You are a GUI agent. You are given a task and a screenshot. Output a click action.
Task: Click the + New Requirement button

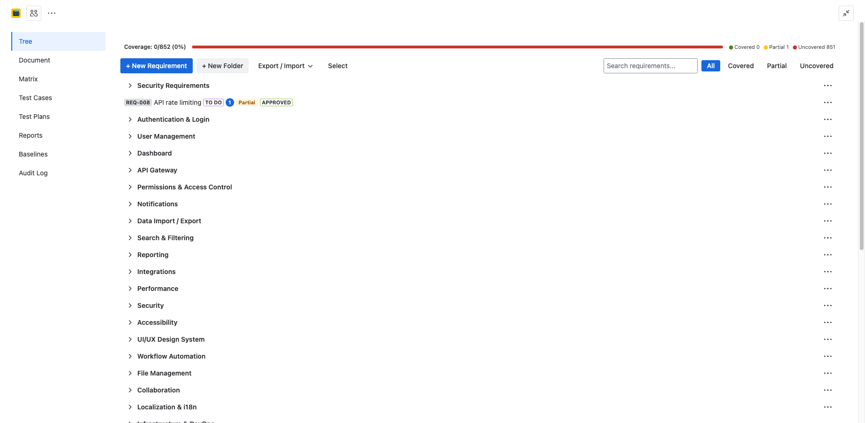click(156, 66)
